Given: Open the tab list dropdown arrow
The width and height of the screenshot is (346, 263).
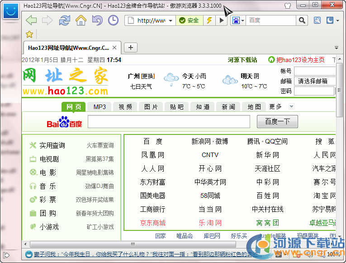Looking at the screenshot, I should (337, 48).
